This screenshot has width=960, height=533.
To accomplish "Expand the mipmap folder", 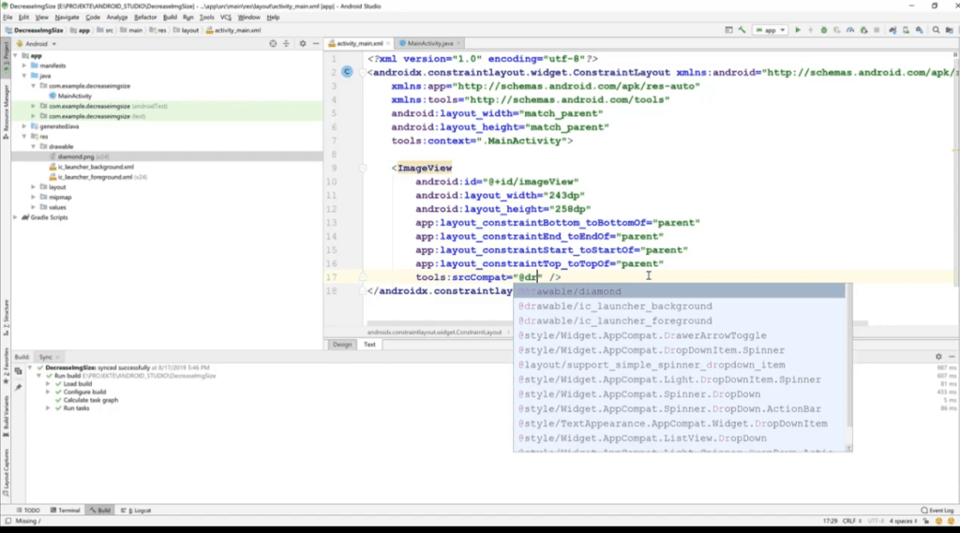I will point(34,197).
